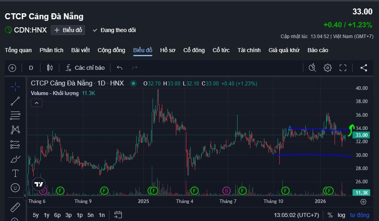Collapse the indicator legend chevron
Viewport: 379px width, 221px height.
(x=36, y=103)
